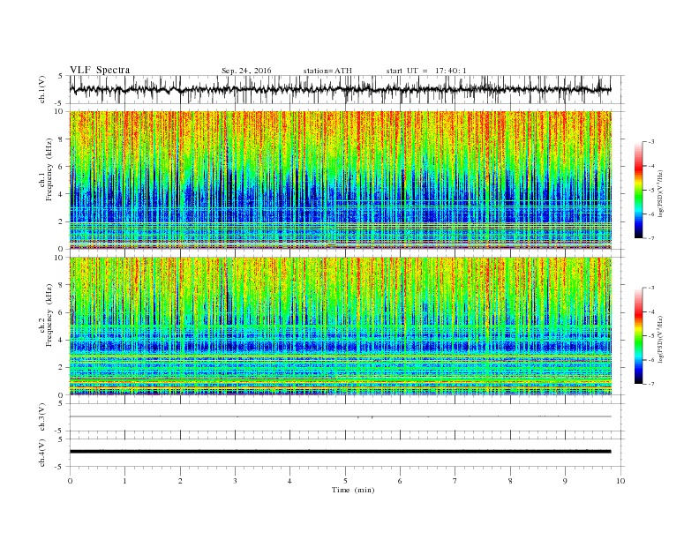This screenshot has width=699, height=540.
Task: Click the "station=ATH" header label
Action: coord(327,71)
